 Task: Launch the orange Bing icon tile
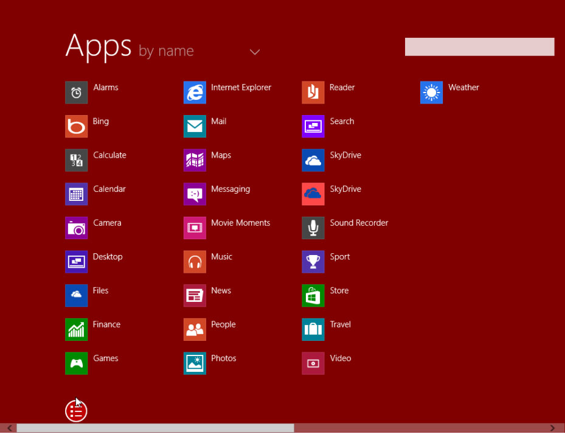click(77, 126)
